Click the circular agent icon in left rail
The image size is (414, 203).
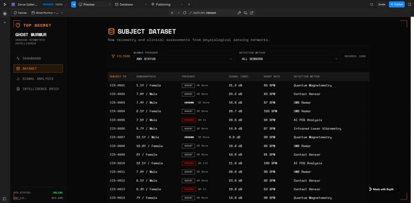coord(5,14)
